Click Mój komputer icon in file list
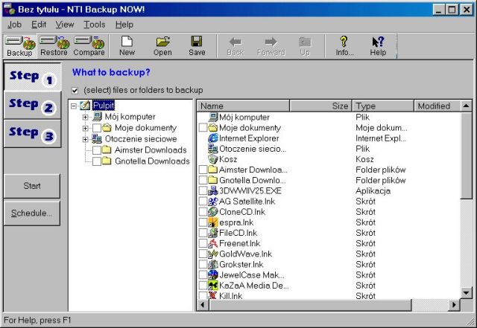Screen dimensions: 477x328 (214, 117)
